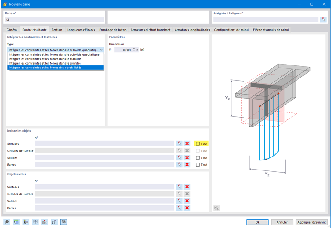
Task: Clear the included Surfaces list
Action: click(187, 144)
